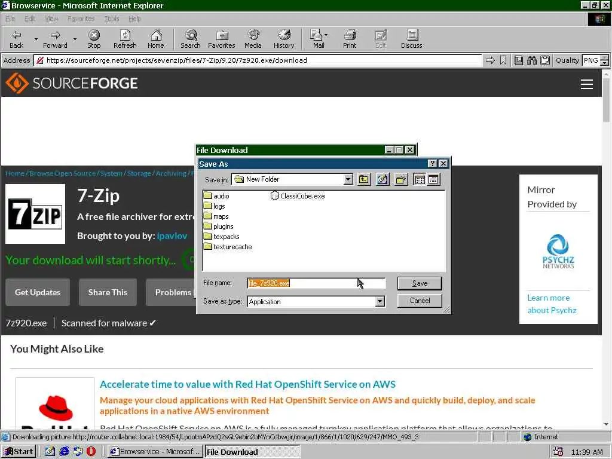Open the ipavlov author link
The width and height of the screenshot is (612, 459).
click(172, 235)
